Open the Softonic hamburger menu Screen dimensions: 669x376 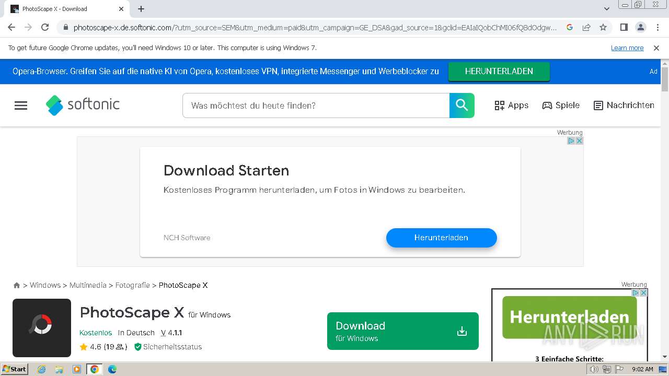click(21, 105)
